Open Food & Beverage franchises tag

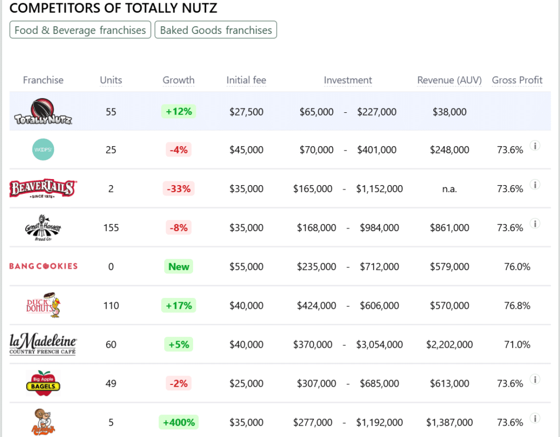click(x=80, y=30)
